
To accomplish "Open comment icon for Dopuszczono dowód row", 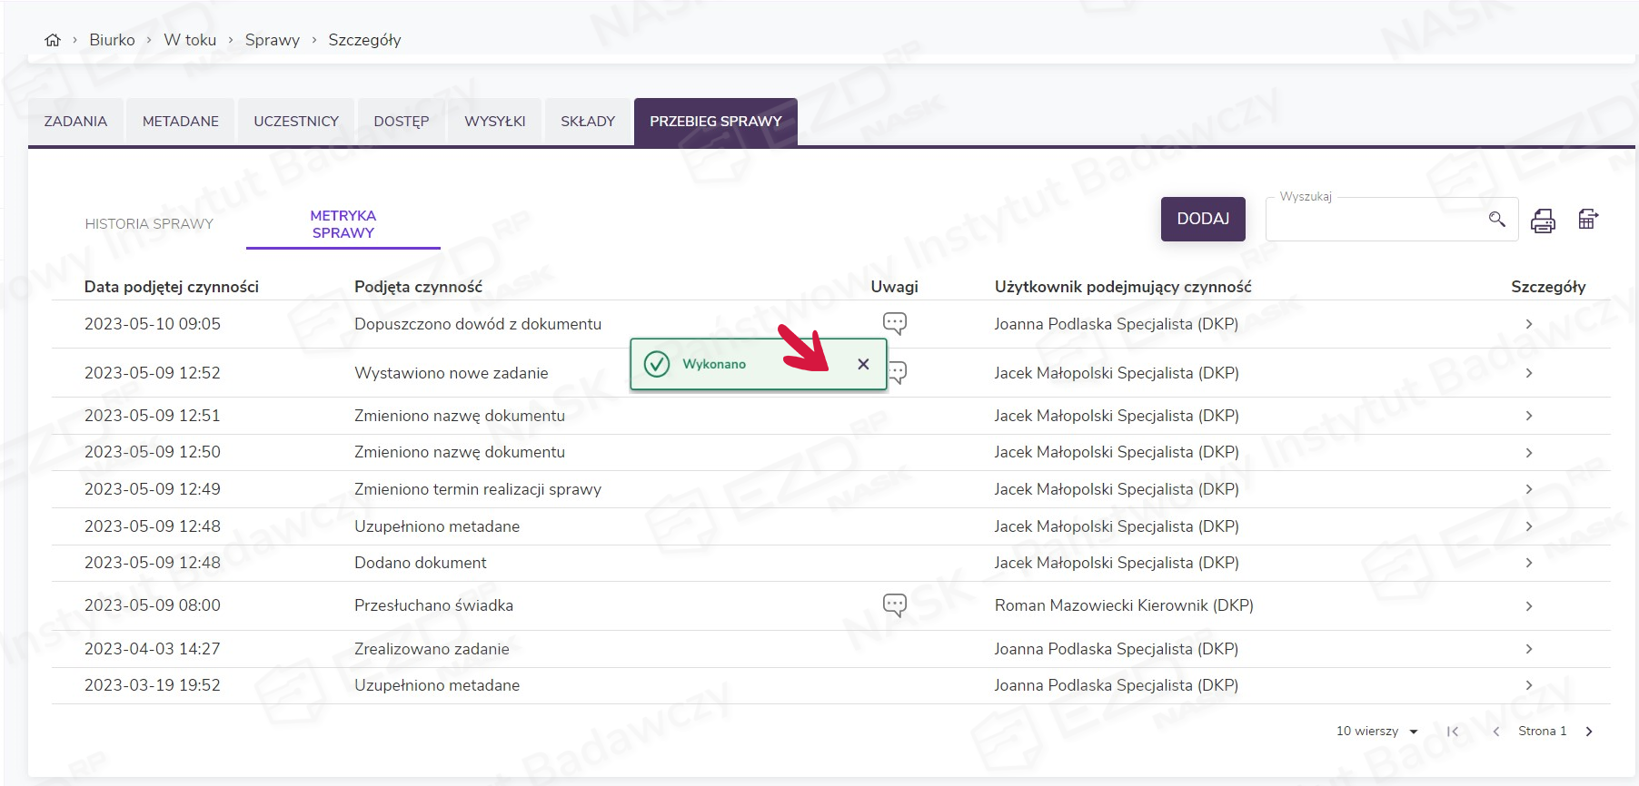I will (x=894, y=323).
